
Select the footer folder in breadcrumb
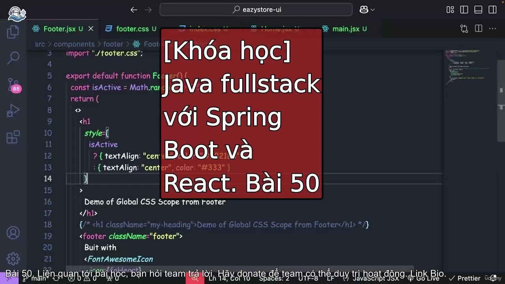pyautogui.click(x=113, y=44)
